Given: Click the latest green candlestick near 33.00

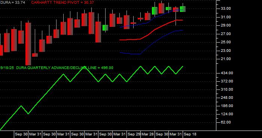Looking at the screenshot, I should [x=183, y=9].
